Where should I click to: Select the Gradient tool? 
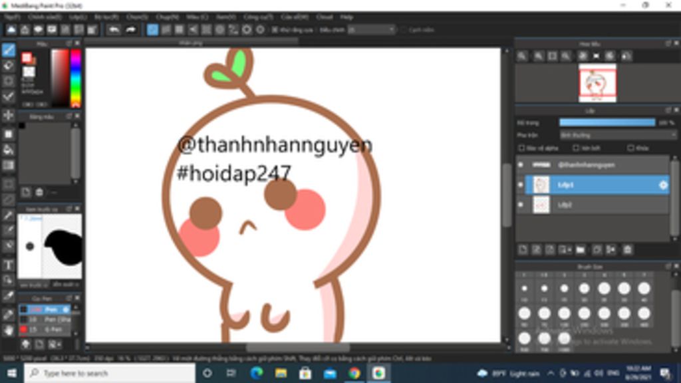tap(8, 166)
